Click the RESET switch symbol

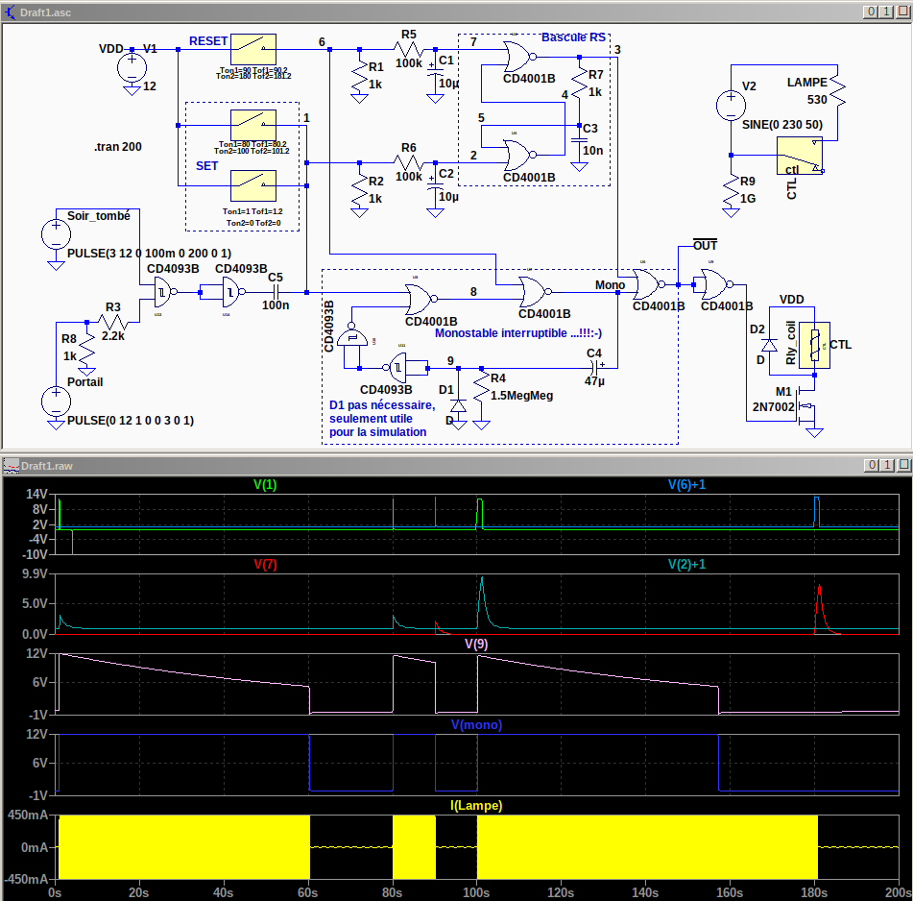253,48
